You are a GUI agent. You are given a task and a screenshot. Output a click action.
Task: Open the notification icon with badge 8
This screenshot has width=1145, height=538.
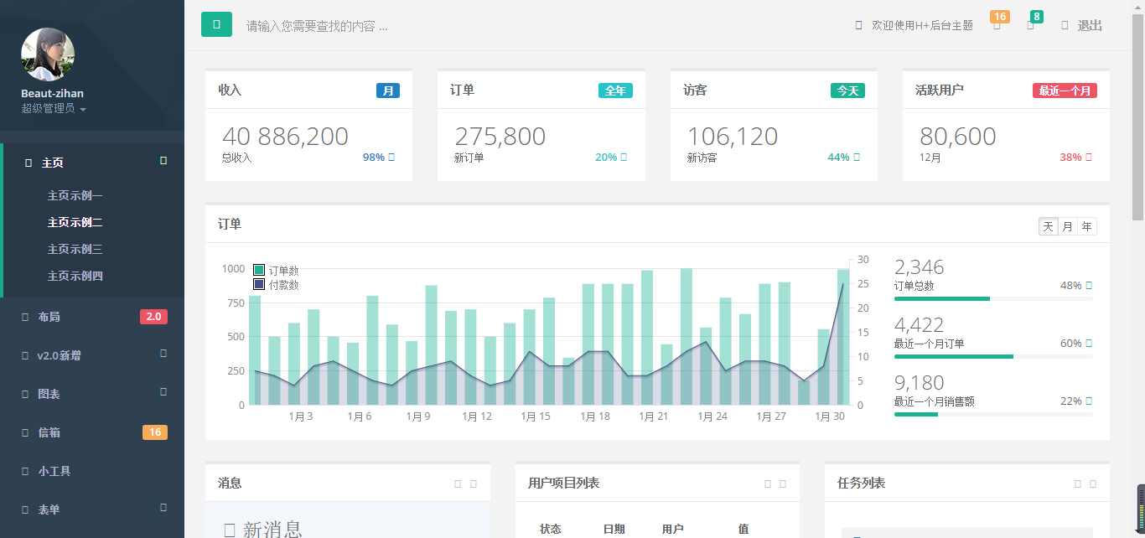click(1030, 26)
